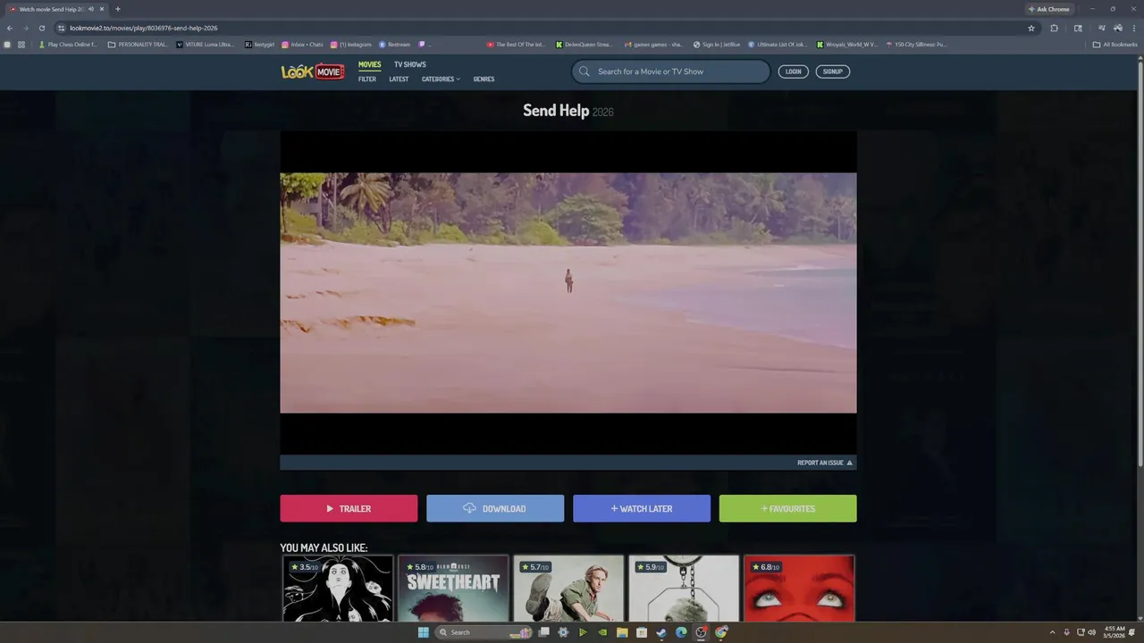
Task: Click the LOGIN button
Action: click(794, 71)
